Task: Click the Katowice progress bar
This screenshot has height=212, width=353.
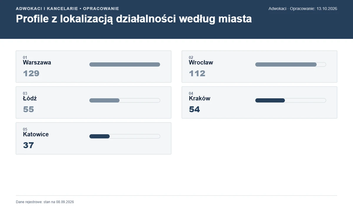Action: coord(125,136)
